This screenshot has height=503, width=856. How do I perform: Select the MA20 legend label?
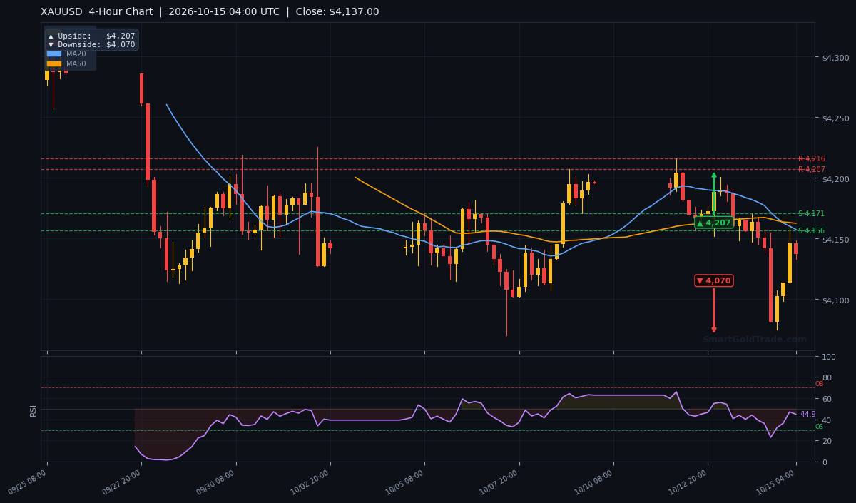point(76,54)
